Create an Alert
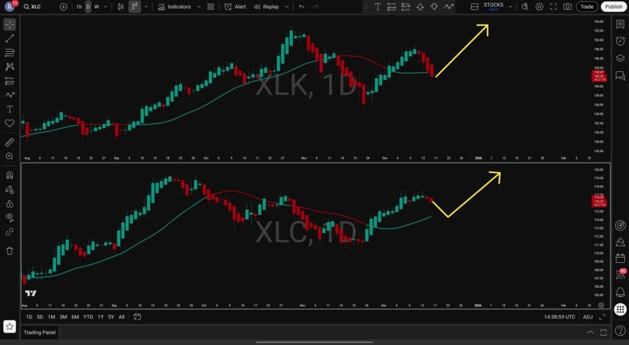 [x=235, y=7]
